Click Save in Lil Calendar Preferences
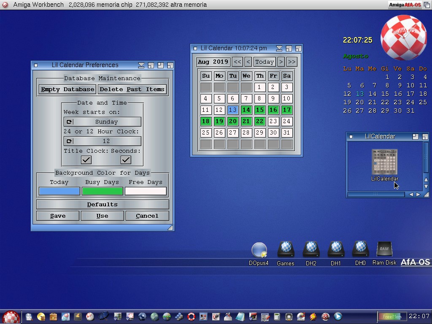The height and width of the screenshot is (324, 432). pyautogui.click(x=58, y=216)
